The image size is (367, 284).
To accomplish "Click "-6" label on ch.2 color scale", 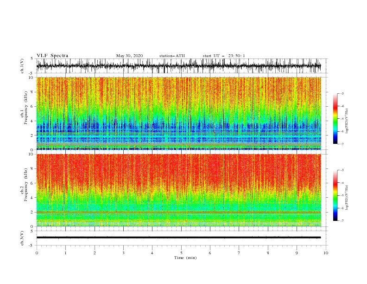I will pyautogui.click(x=342, y=208).
